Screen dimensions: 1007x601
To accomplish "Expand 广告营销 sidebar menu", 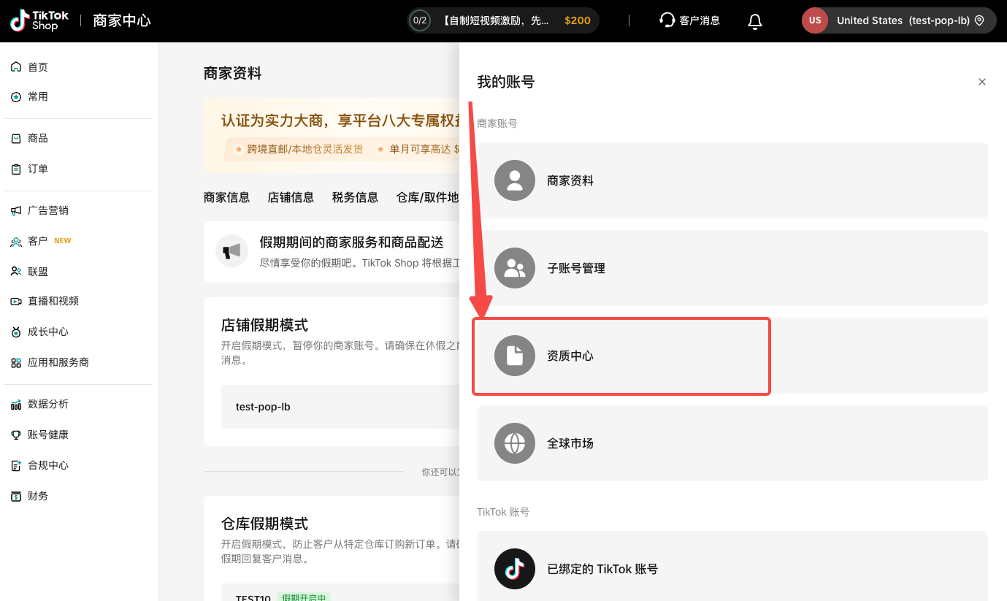I will (x=47, y=210).
